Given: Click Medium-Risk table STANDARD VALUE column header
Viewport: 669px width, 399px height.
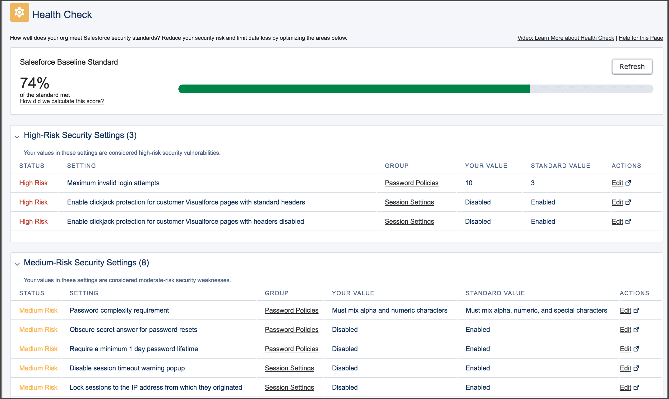Looking at the screenshot, I should click(x=495, y=293).
